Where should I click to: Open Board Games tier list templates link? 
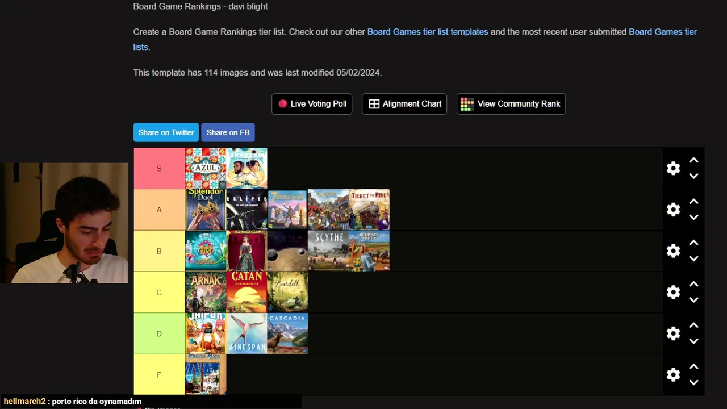click(x=428, y=32)
